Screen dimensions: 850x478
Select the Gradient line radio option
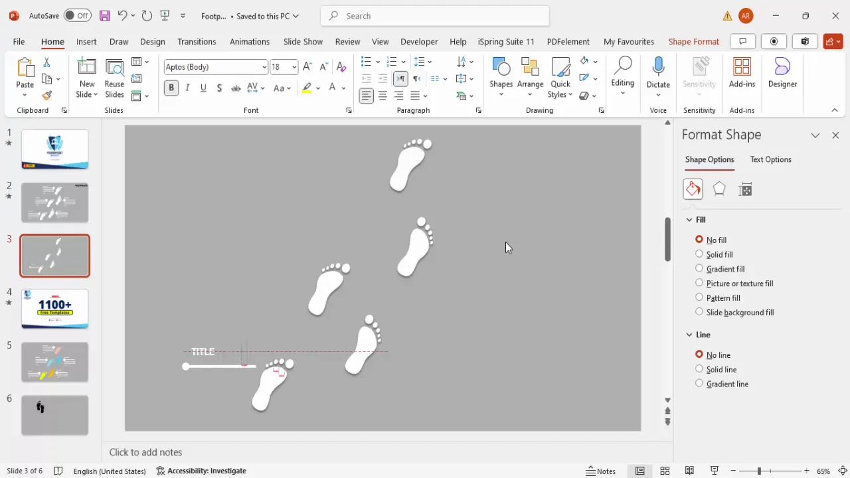[x=699, y=384]
